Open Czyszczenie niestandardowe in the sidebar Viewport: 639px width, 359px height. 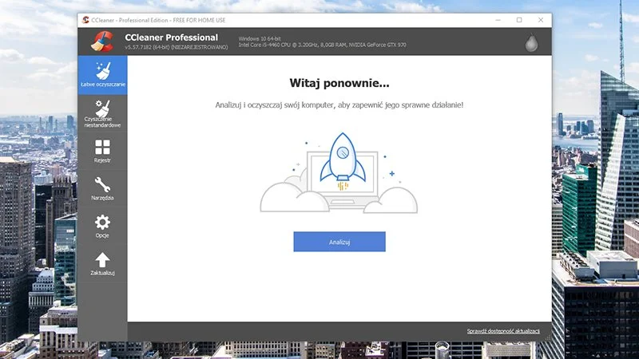pos(102,113)
